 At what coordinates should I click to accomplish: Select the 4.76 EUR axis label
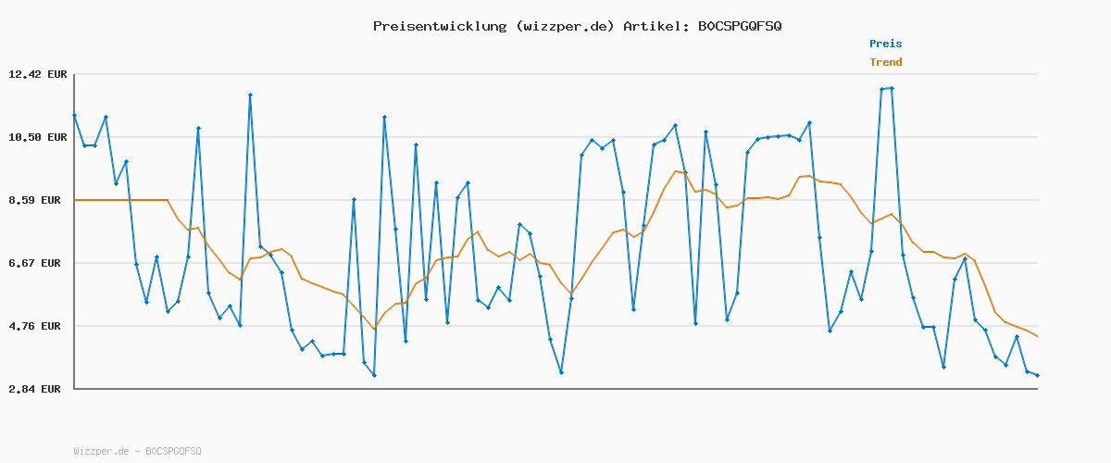click(x=38, y=326)
